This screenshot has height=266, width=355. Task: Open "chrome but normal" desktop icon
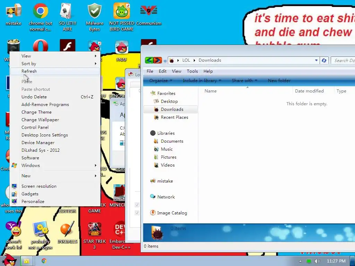tap(40, 17)
